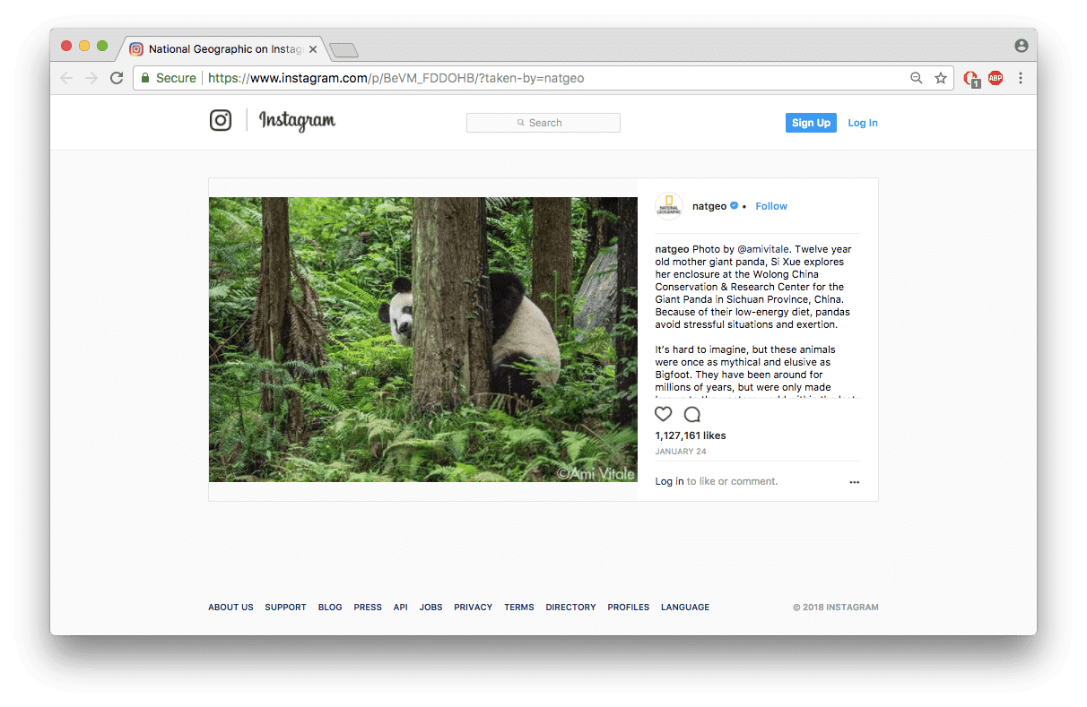Click the panda photo
1087x707 pixels.
click(x=423, y=340)
